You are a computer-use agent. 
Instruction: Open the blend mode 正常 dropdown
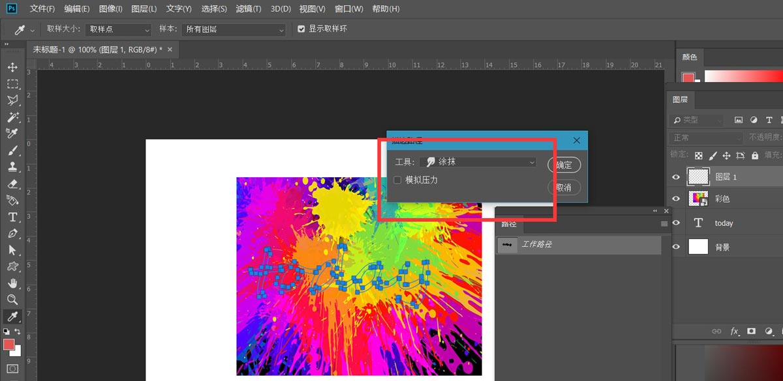pos(707,137)
